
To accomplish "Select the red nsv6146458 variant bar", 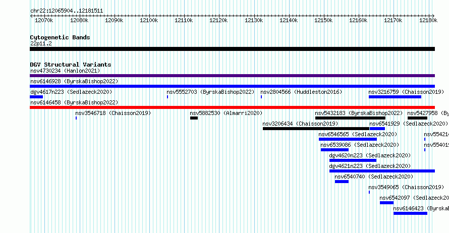I will [232, 107].
